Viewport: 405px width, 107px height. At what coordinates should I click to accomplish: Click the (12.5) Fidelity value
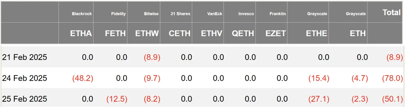117,99
